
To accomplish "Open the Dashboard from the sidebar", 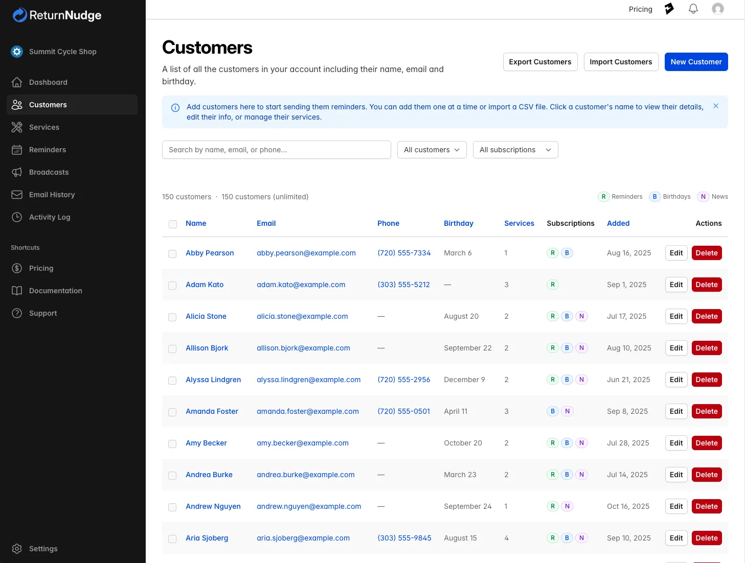I will pos(48,82).
